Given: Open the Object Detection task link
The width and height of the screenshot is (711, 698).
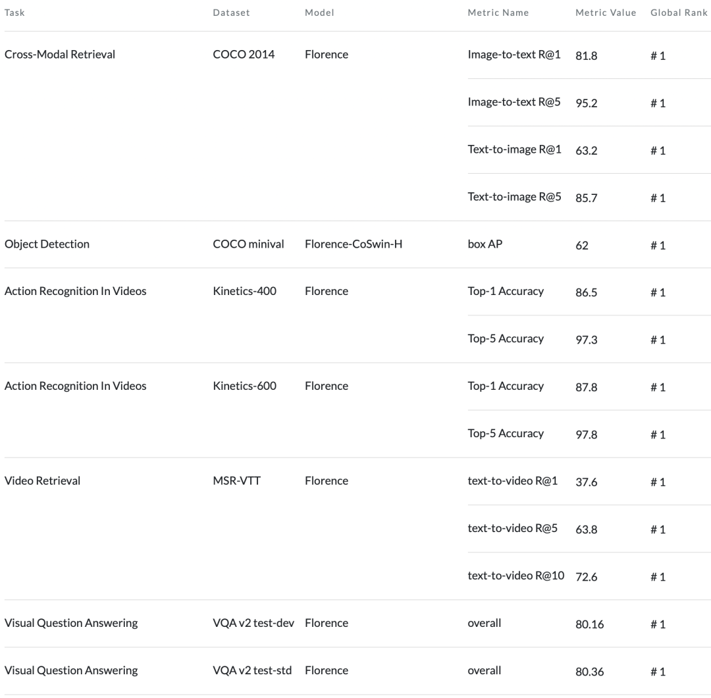Looking at the screenshot, I should (x=47, y=244).
